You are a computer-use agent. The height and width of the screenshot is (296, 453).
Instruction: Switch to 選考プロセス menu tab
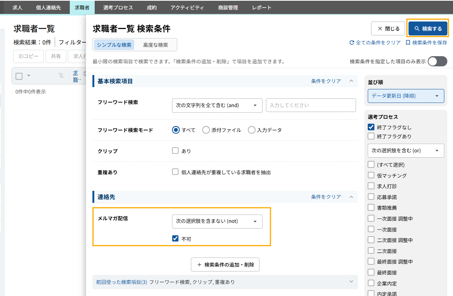click(x=118, y=8)
